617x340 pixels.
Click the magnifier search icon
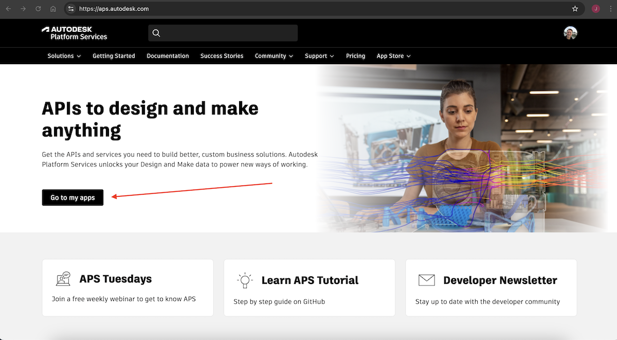click(x=156, y=33)
